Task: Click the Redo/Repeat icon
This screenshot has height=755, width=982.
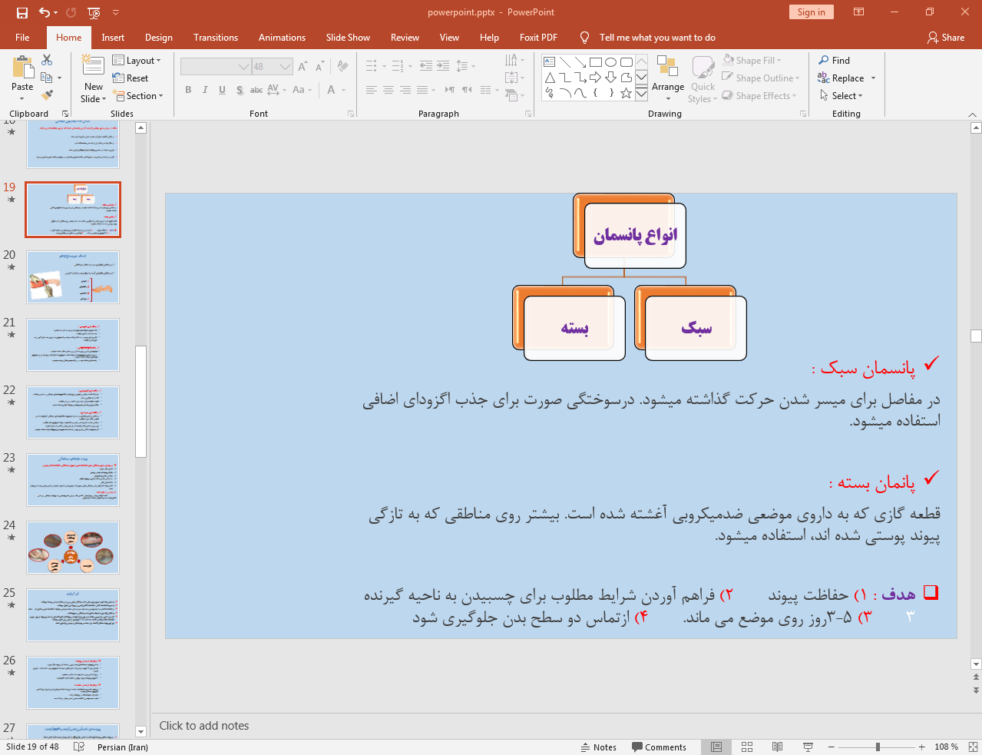Action: (71, 12)
